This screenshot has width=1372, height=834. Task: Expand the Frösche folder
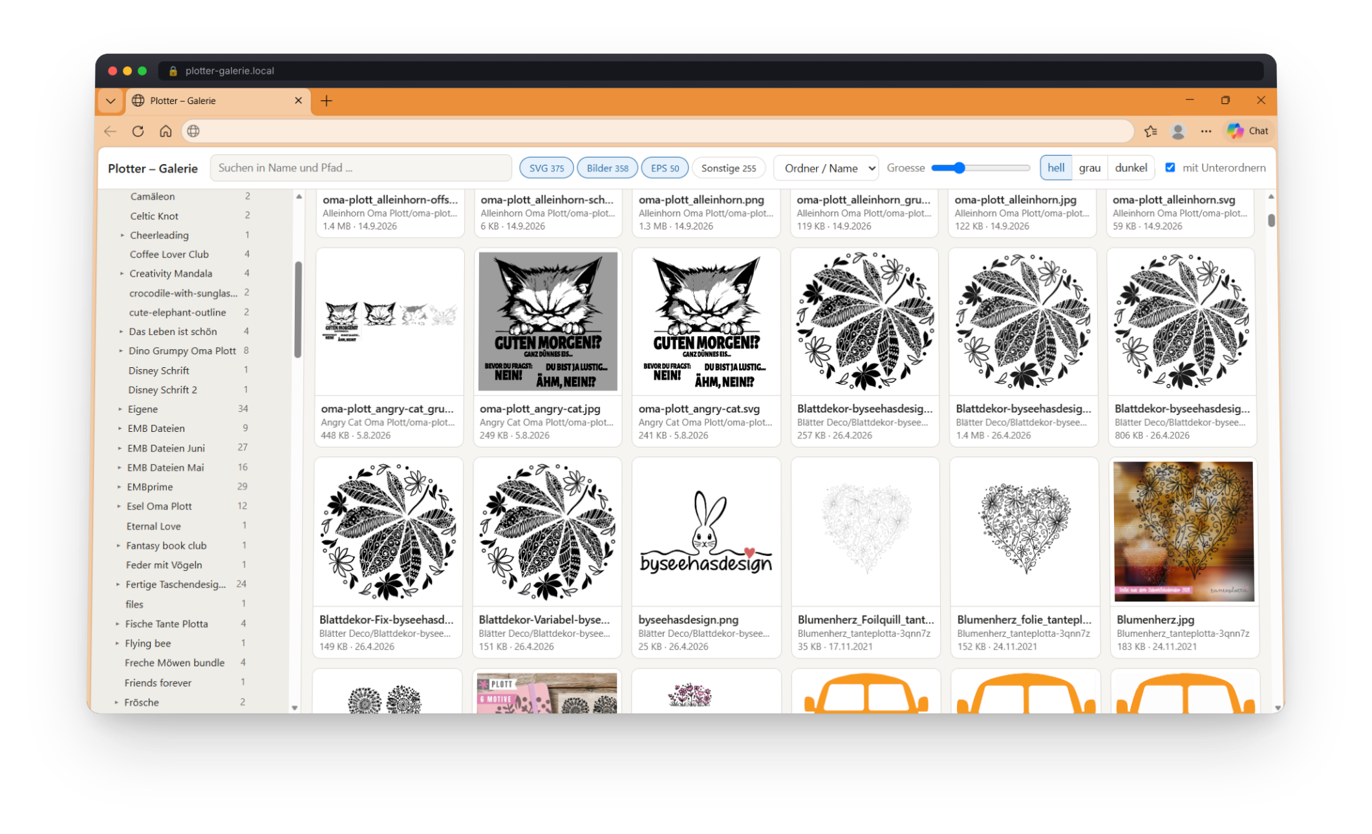click(116, 702)
